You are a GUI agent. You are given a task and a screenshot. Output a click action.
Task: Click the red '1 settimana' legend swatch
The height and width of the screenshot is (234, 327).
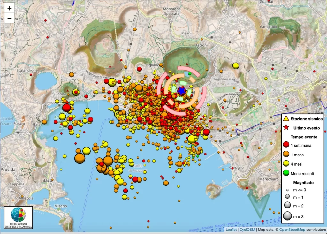[x=286, y=145]
